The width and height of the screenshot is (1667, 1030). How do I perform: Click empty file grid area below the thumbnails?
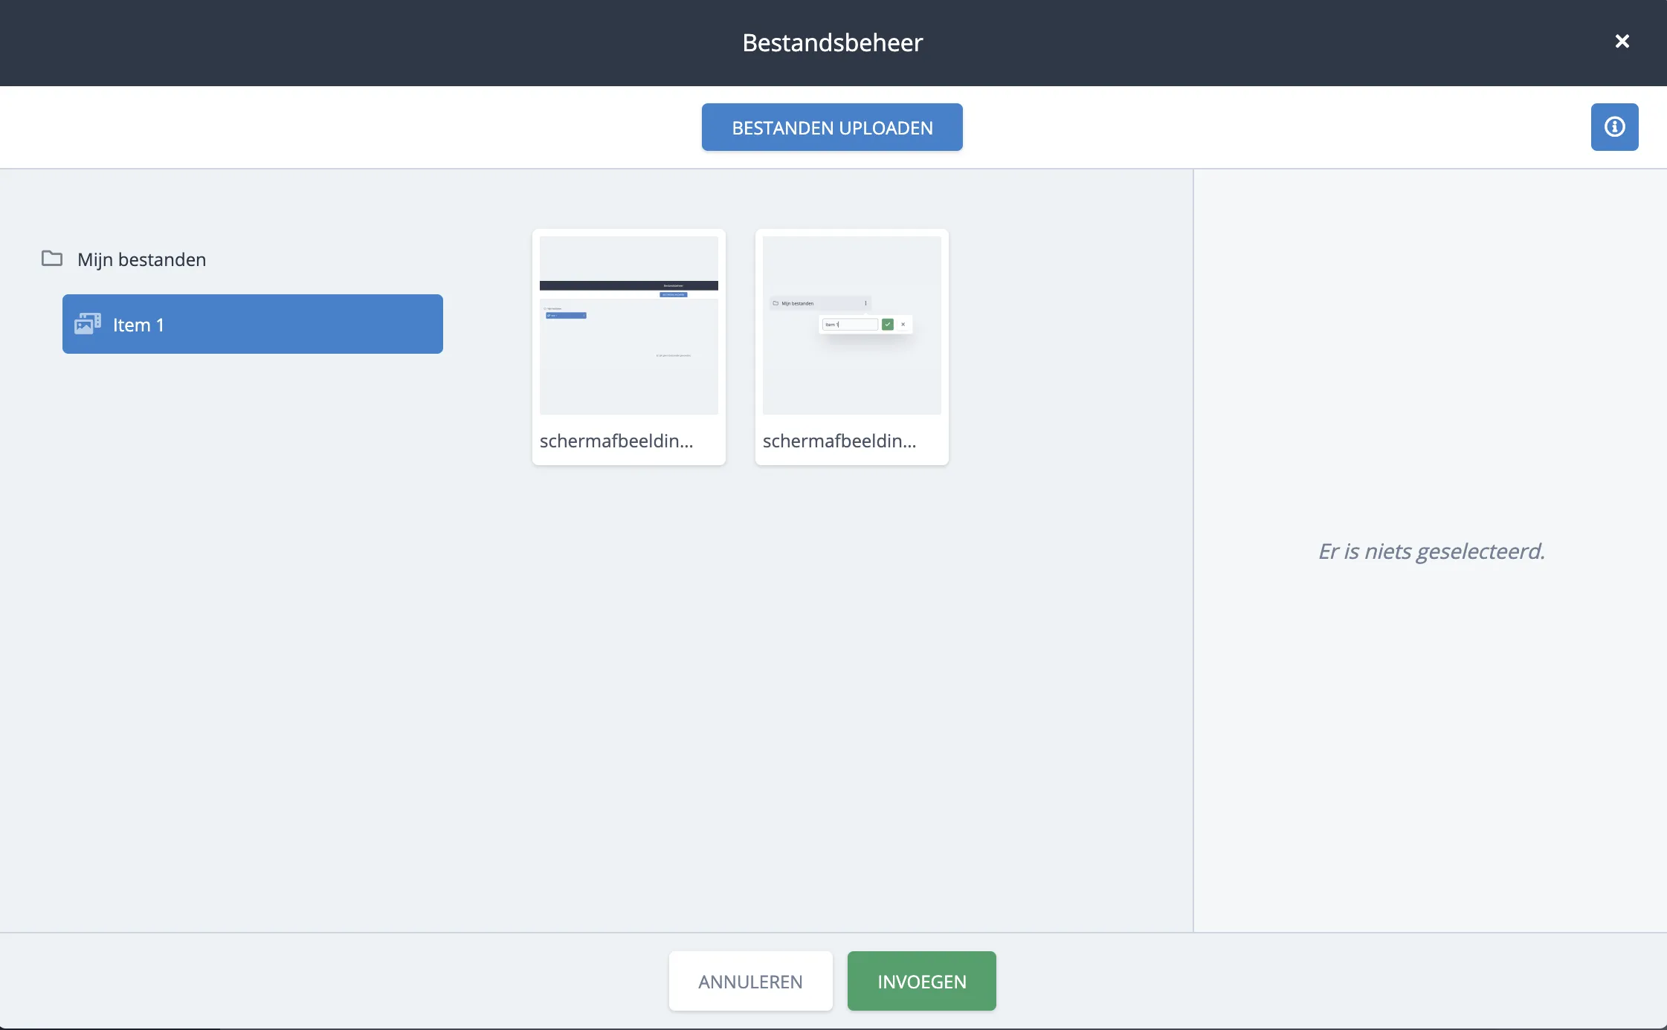pyautogui.click(x=744, y=669)
